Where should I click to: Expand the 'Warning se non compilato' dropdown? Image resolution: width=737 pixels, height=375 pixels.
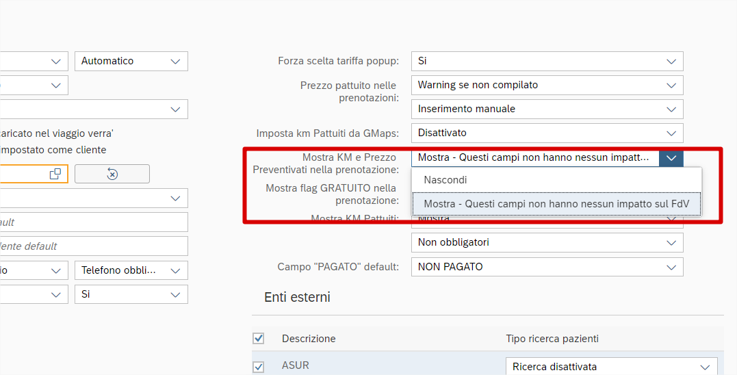coord(671,85)
